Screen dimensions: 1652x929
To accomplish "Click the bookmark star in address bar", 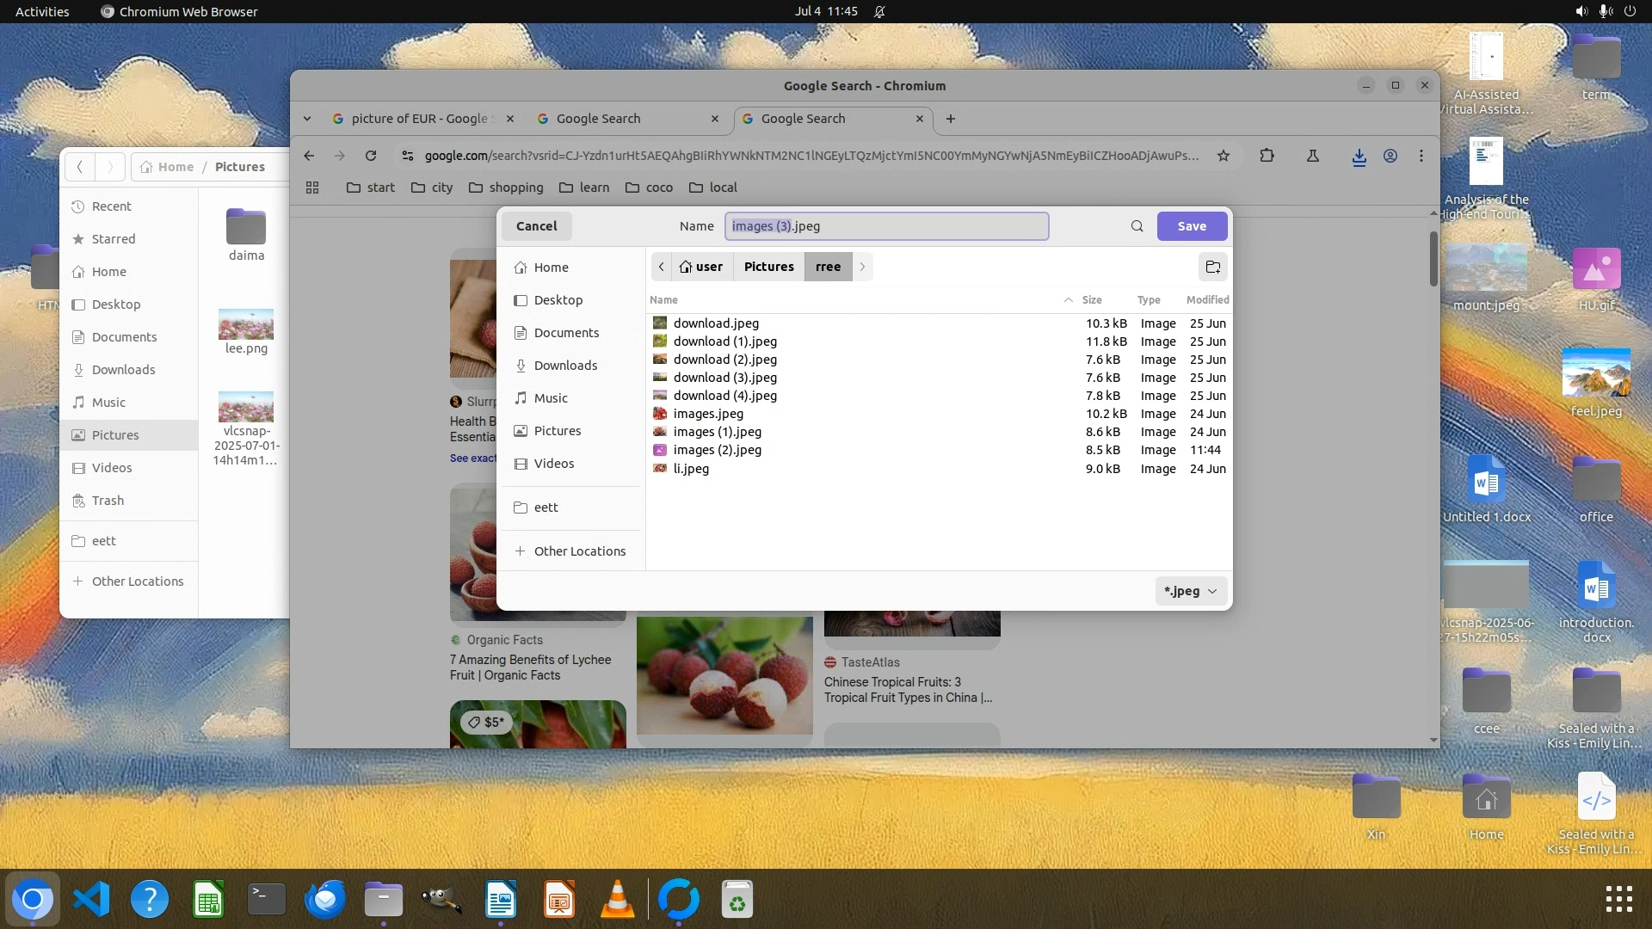I will coord(1223,156).
